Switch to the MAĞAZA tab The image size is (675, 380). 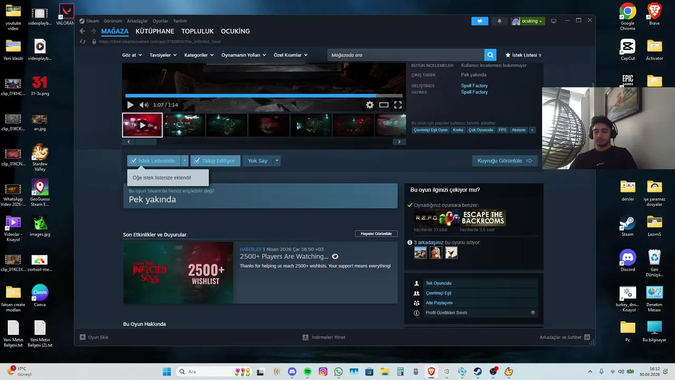(x=115, y=31)
